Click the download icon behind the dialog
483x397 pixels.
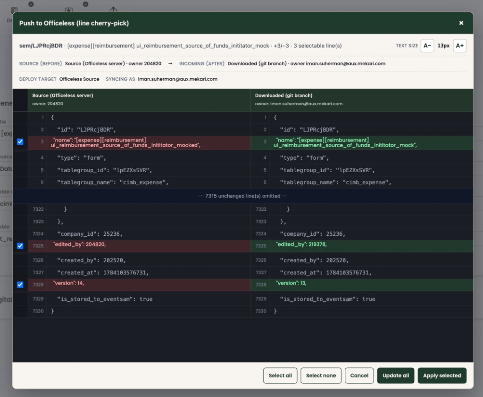pos(69,9)
